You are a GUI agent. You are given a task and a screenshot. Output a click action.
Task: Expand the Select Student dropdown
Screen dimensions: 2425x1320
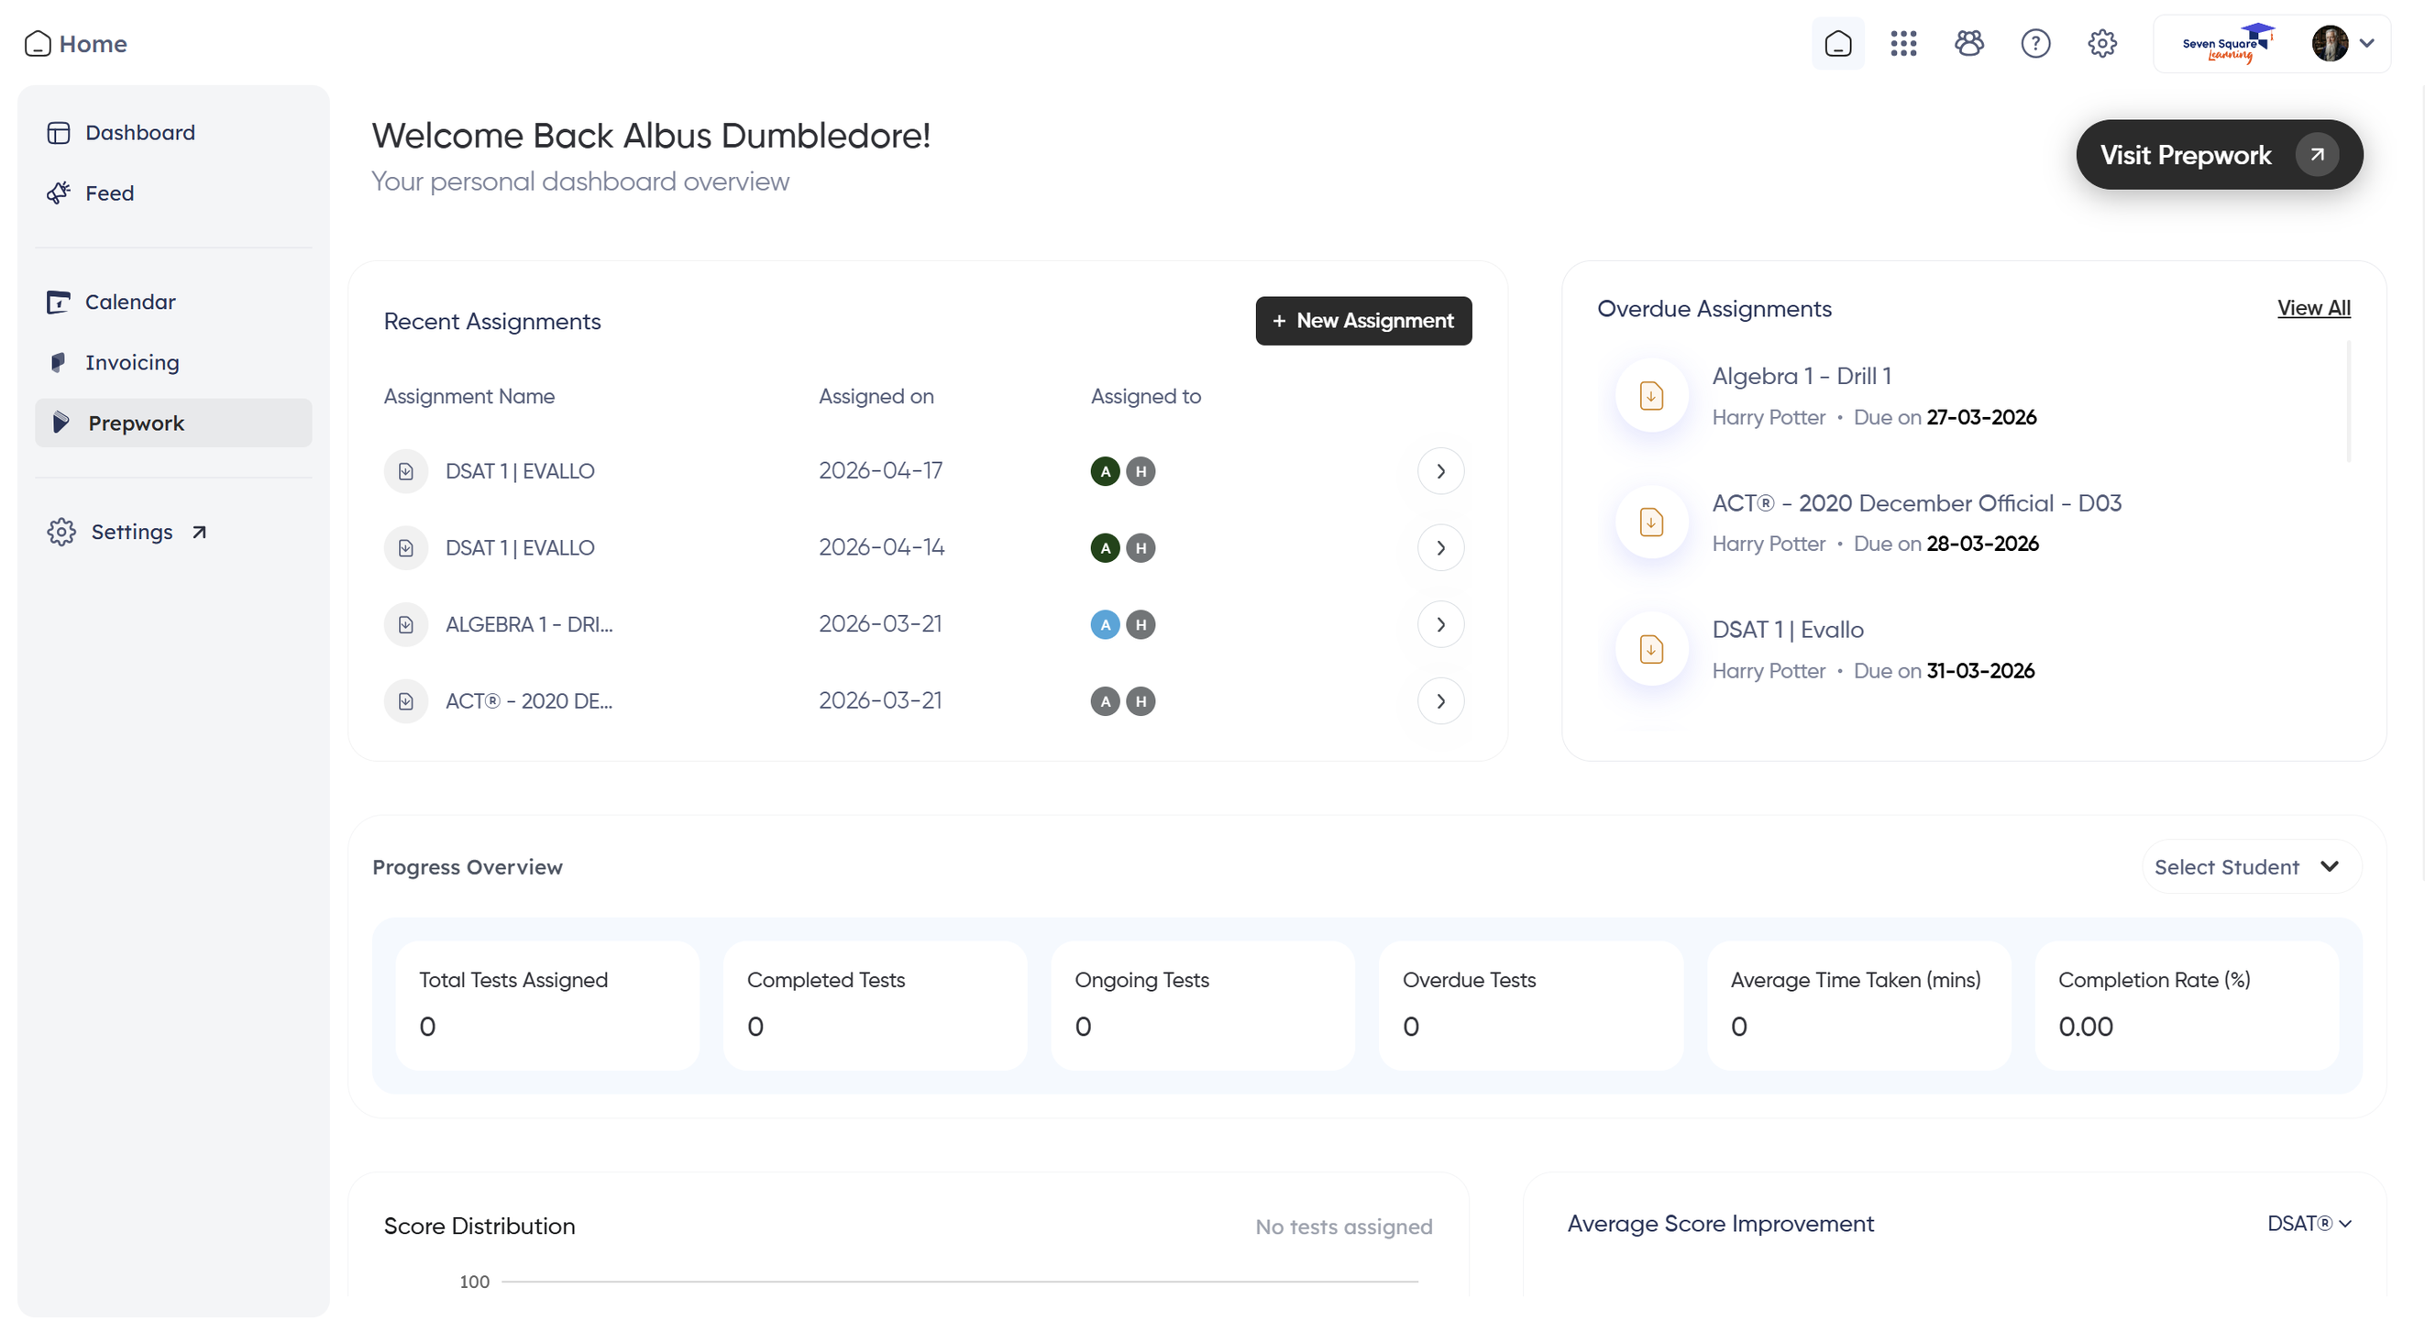tap(2249, 866)
